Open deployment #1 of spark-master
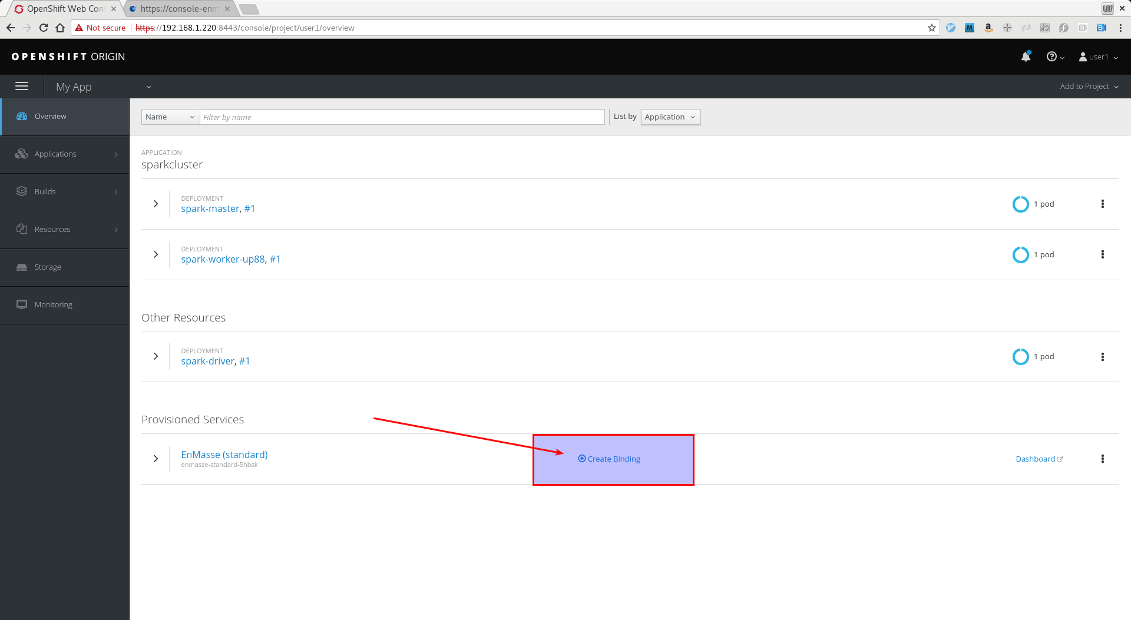Viewport: 1131px width, 620px height. (250, 208)
